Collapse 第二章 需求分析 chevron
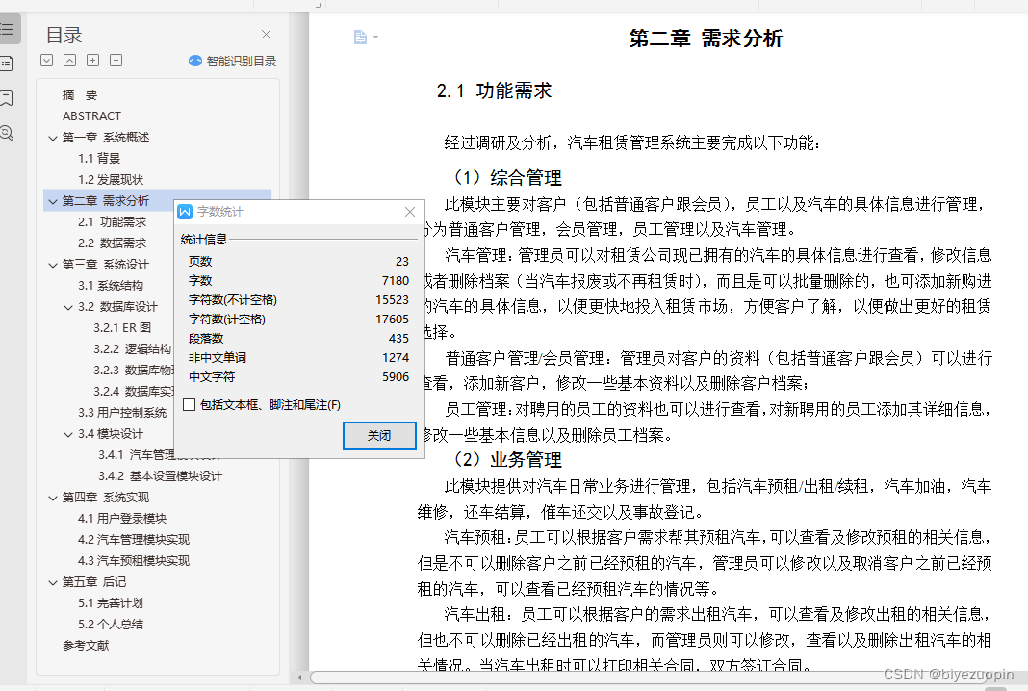This screenshot has width=1028, height=691. [53, 201]
